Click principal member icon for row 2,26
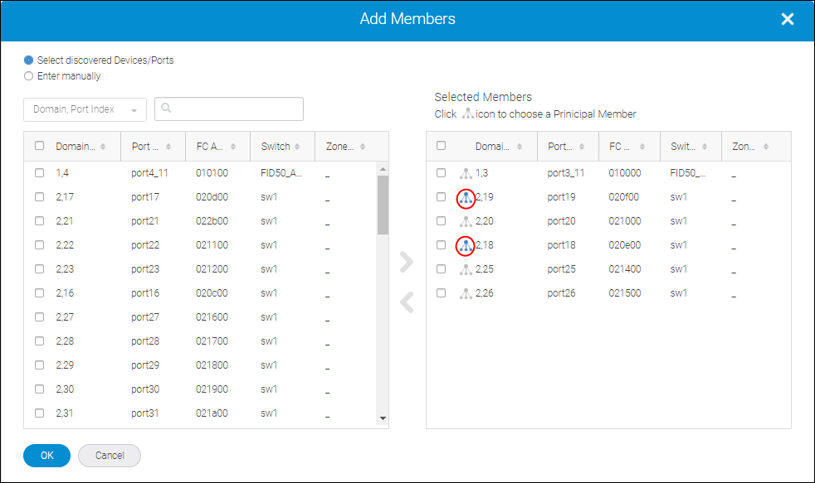This screenshot has width=815, height=483. click(x=466, y=293)
